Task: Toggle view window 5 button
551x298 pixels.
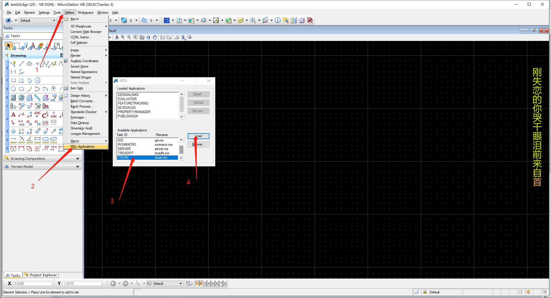Action: (x=213, y=283)
